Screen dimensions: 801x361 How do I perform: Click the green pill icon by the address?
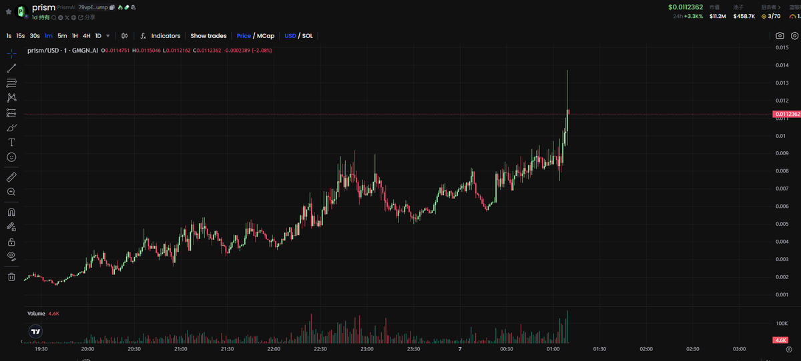click(127, 7)
